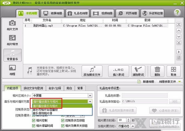The image size is (185, 131).
Task: Click the 清除歌词 clear lyrics icon
Action: pos(138,71)
